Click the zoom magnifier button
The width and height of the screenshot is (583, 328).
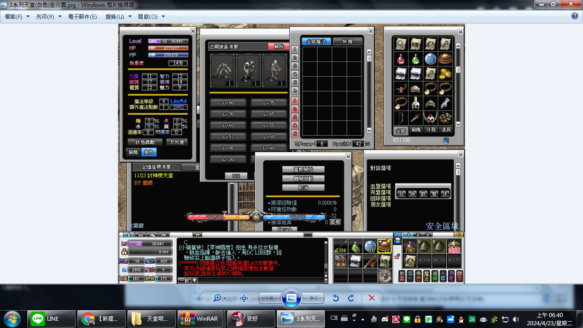coord(217,298)
